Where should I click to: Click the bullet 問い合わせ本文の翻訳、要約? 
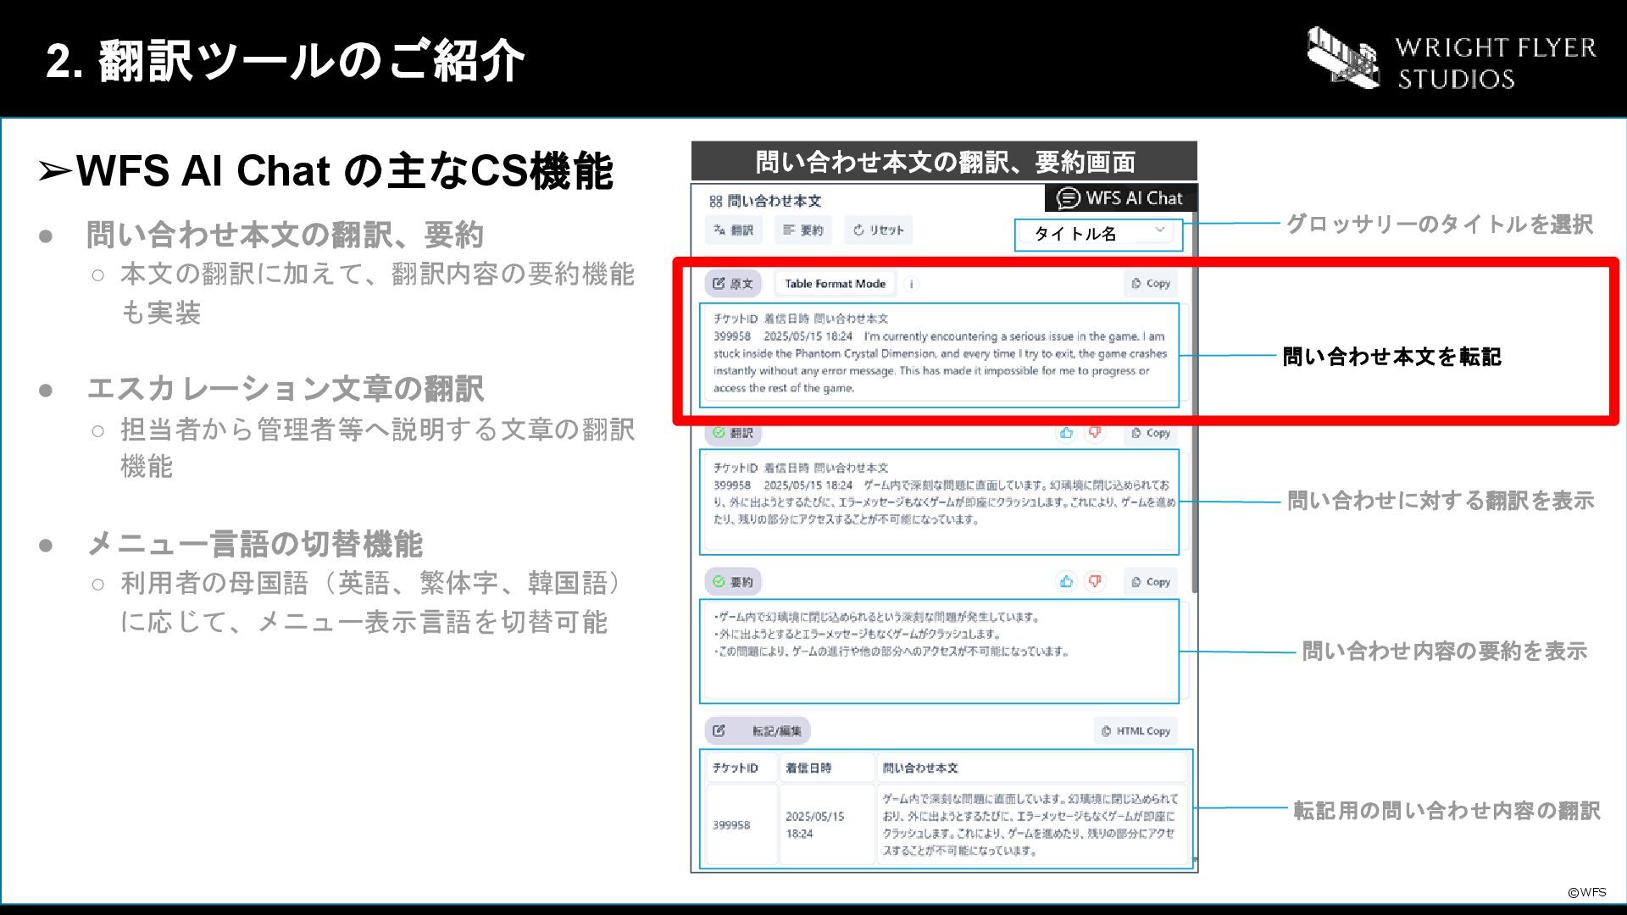coord(285,235)
